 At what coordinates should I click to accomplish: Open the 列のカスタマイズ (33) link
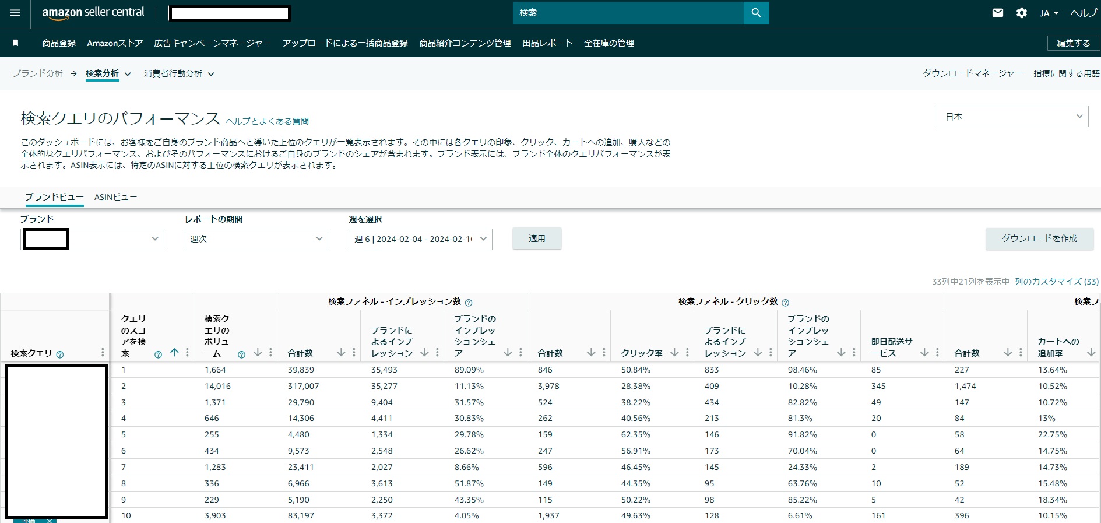(x=1056, y=282)
